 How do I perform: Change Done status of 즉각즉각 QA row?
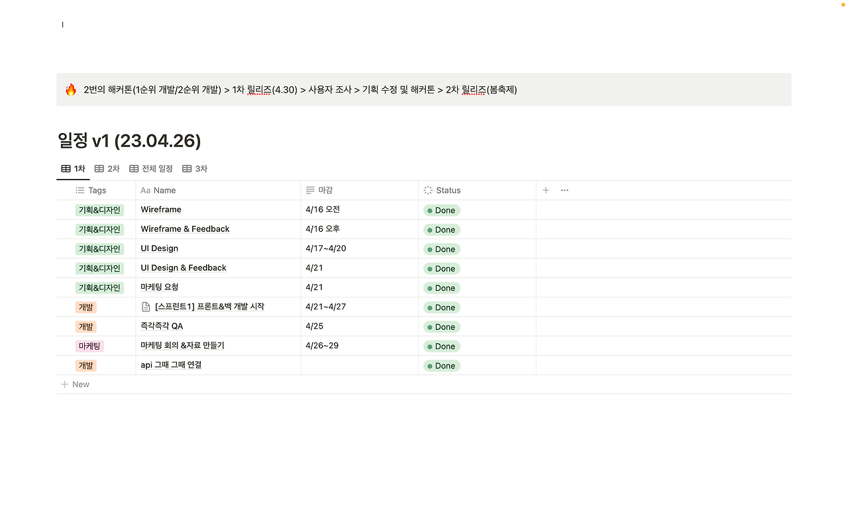(x=442, y=327)
